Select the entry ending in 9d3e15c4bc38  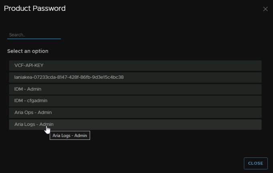[135, 78]
